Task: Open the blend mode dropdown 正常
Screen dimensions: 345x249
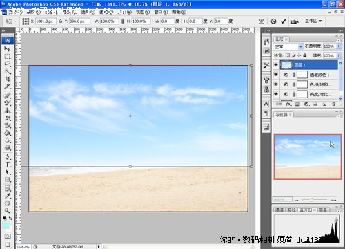Action: click(288, 46)
